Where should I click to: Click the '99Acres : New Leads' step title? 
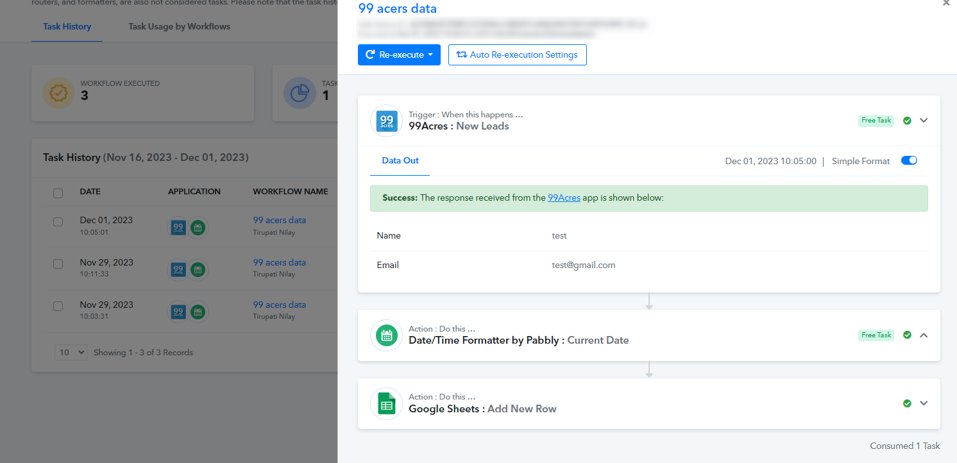459,126
